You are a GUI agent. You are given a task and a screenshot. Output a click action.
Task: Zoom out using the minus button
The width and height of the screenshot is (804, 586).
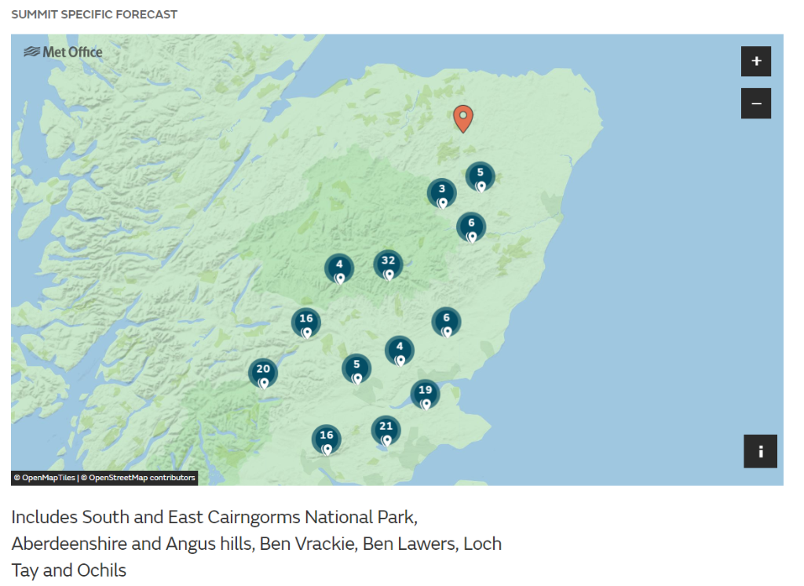755,103
